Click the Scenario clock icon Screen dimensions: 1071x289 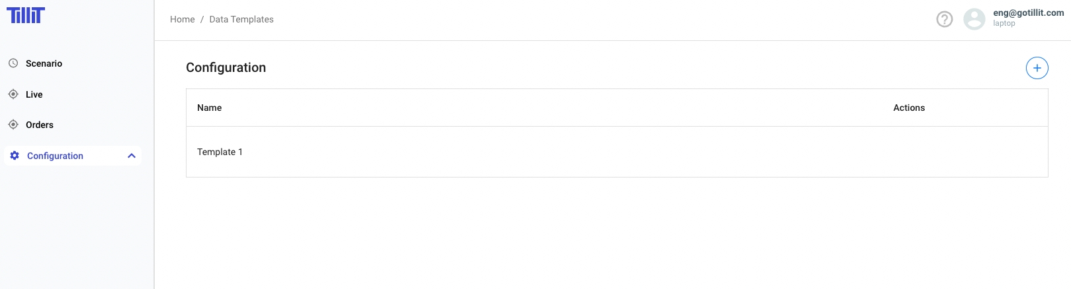tap(13, 63)
